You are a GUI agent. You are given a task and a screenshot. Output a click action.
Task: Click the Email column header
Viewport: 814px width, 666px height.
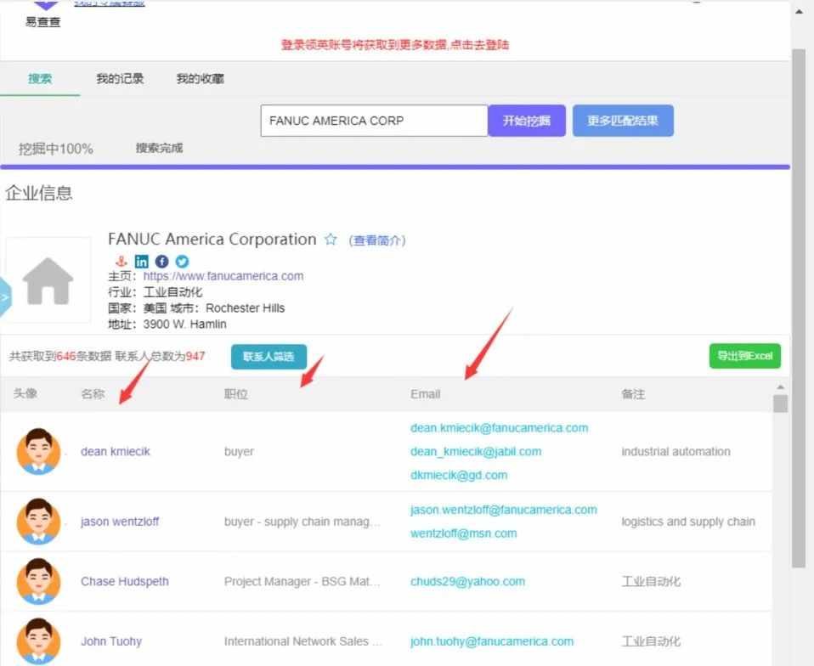[x=425, y=394]
